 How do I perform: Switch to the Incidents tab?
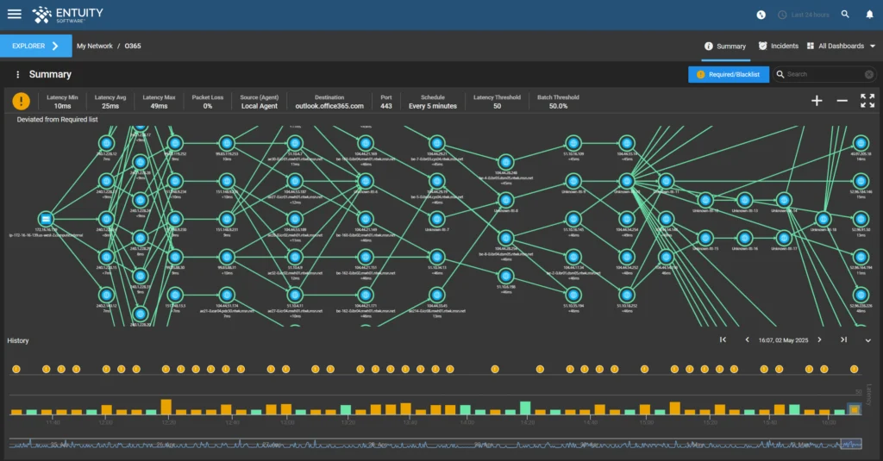[779, 47]
